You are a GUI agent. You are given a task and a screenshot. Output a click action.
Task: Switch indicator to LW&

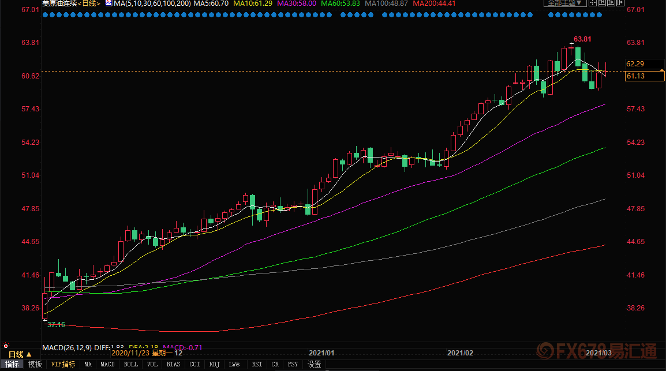234,364
